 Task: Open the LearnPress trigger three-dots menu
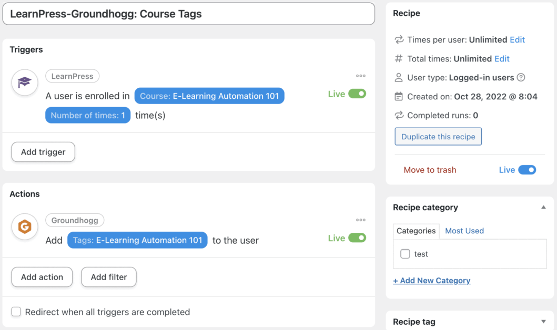tap(361, 76)
